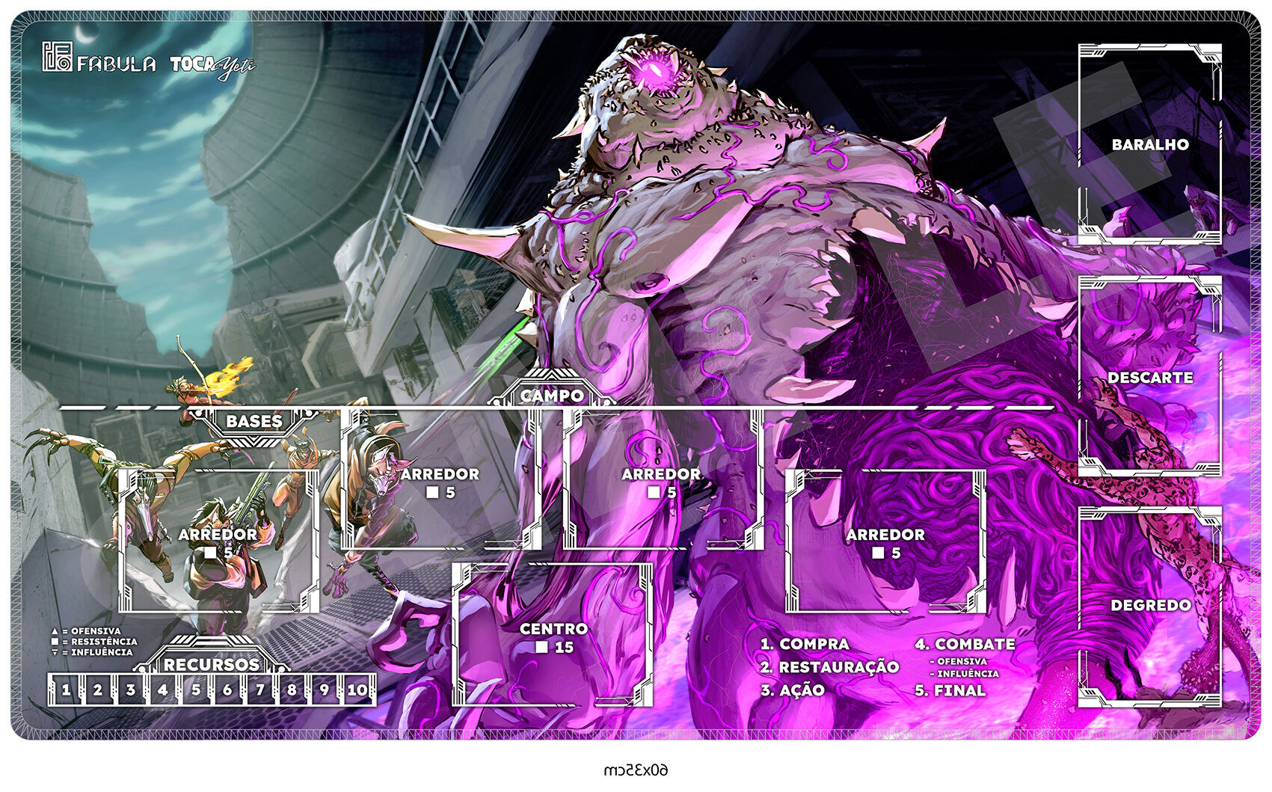Click the '= INFLUÊNCIA' legend entry
The width and height of the screenshot is (1272, 792).
pyautogui.click(x=92, y=652)
